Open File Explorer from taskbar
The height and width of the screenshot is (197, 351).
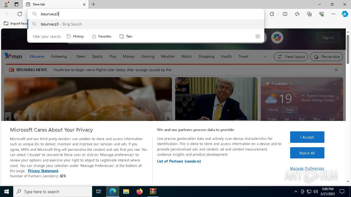(126, 192)
